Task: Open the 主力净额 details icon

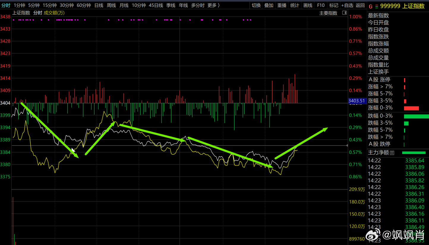Action: [x=392, y=153]
